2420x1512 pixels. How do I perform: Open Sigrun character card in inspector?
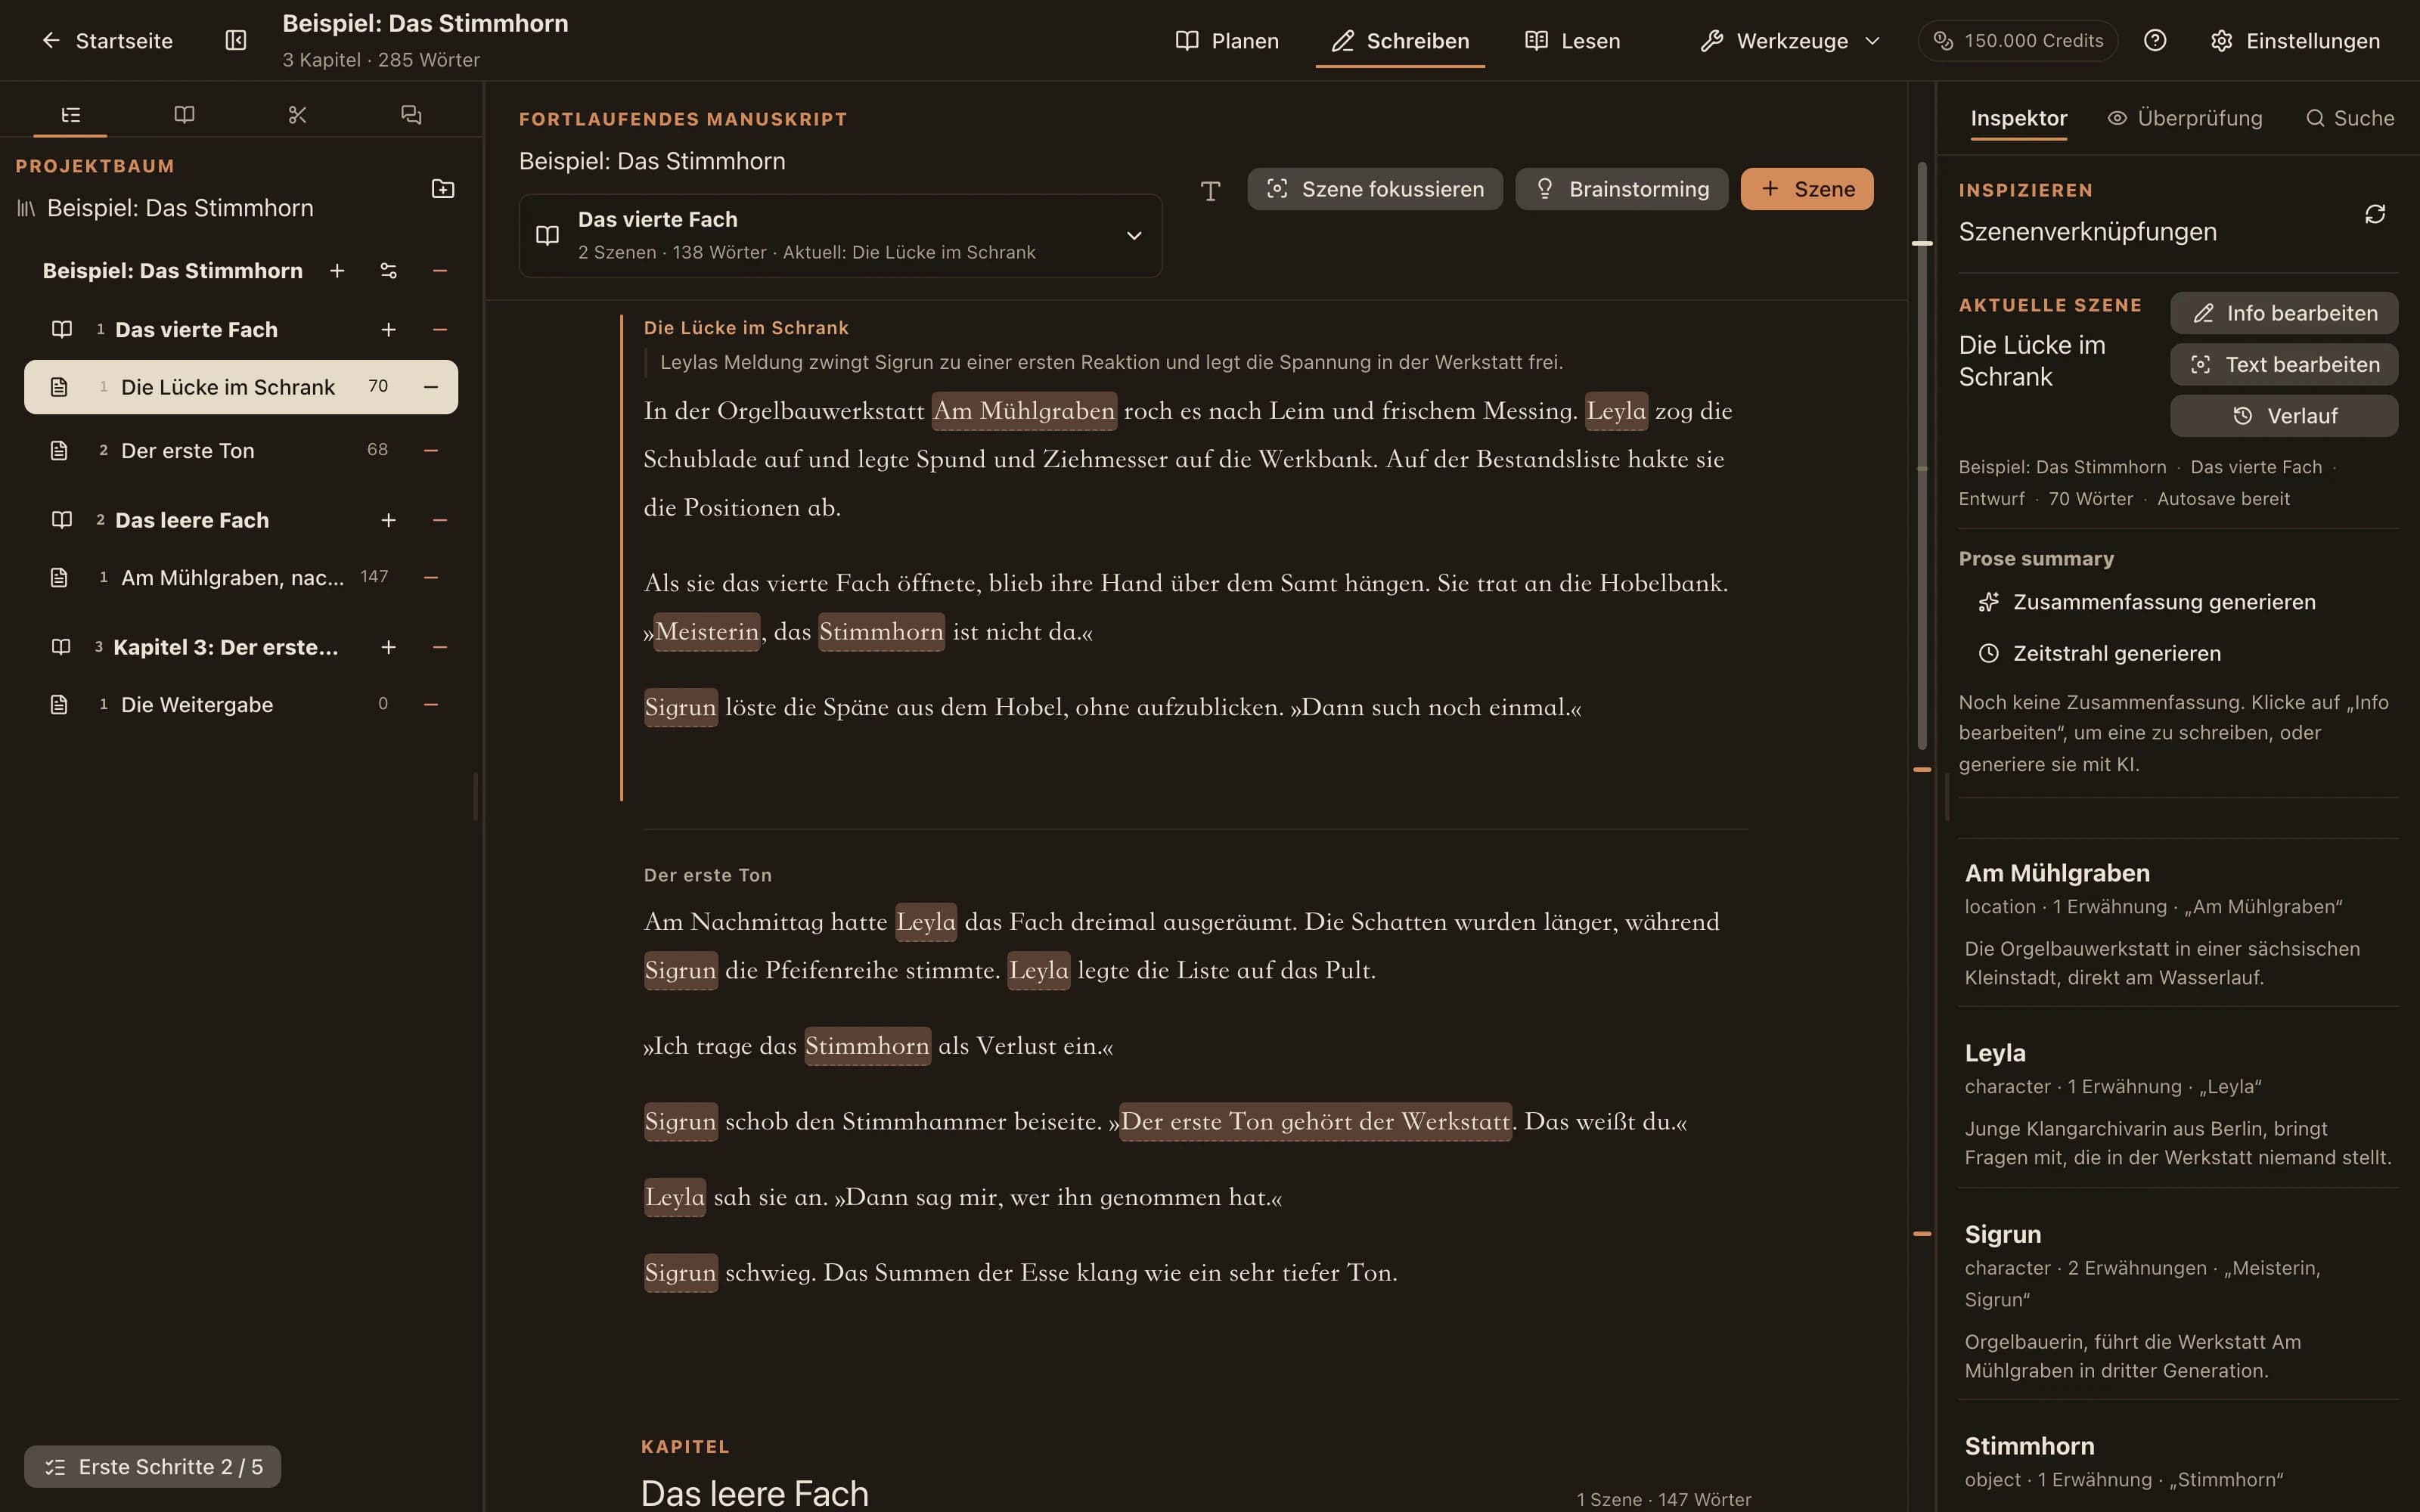[x=2178, y=1300]
